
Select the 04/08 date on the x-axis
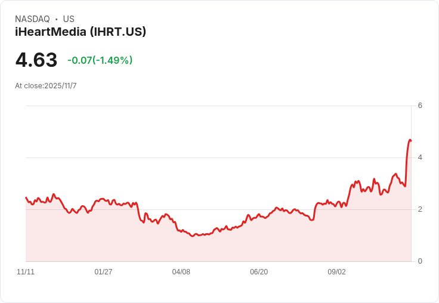[181, 272]
